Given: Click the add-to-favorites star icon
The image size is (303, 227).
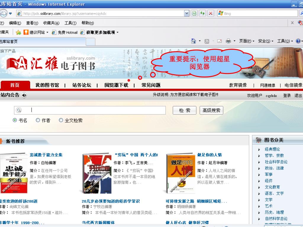Looking at the screenshot, I should pos(18,33).
